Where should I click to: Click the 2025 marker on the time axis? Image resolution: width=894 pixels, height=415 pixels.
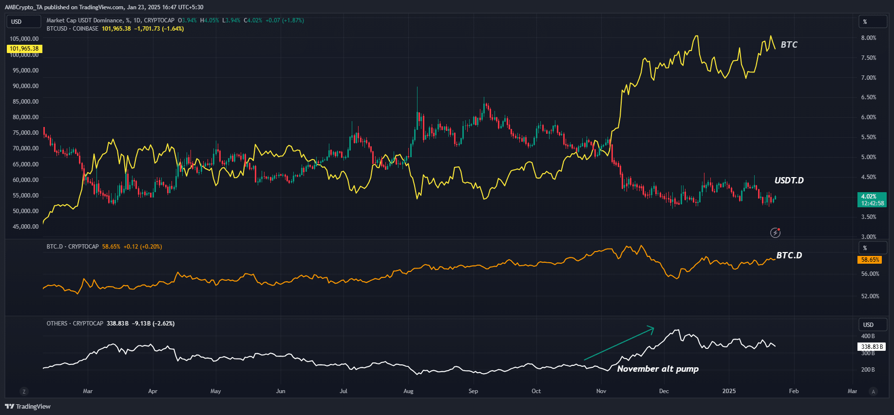(729, 391)
